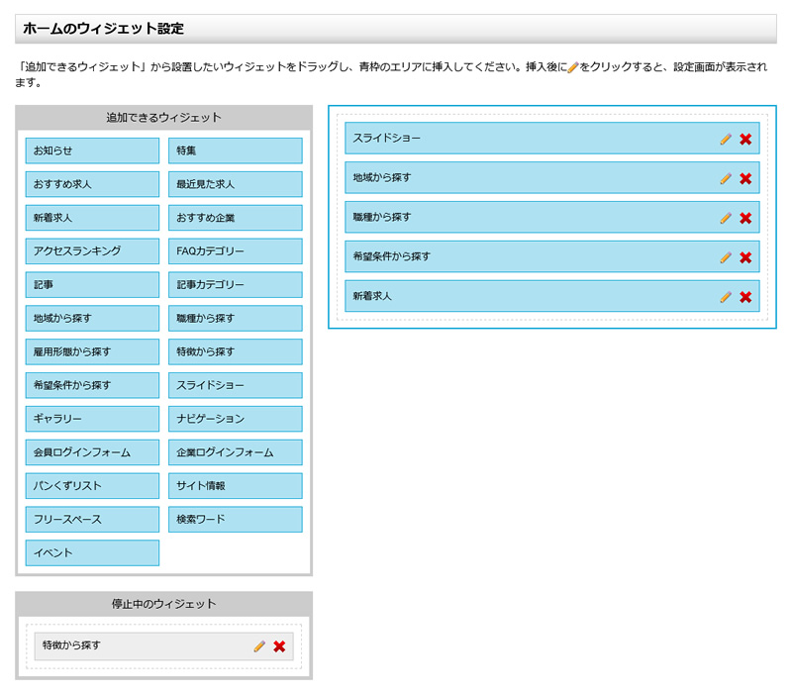Edit the stopped 特徴から探す widget
792x693 pixels.
coord(258,646)
